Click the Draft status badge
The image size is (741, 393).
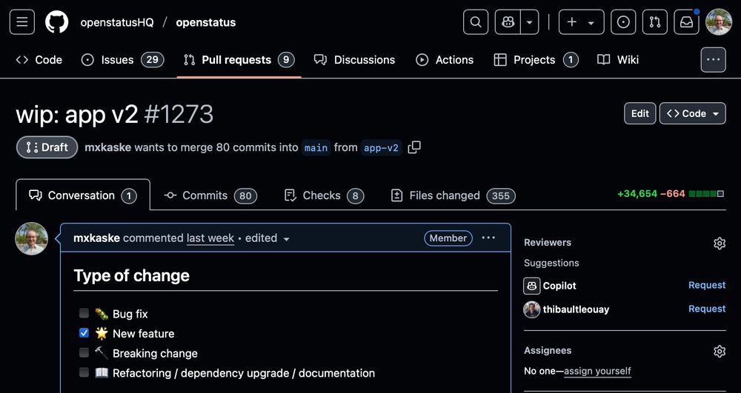click(47, 147)
